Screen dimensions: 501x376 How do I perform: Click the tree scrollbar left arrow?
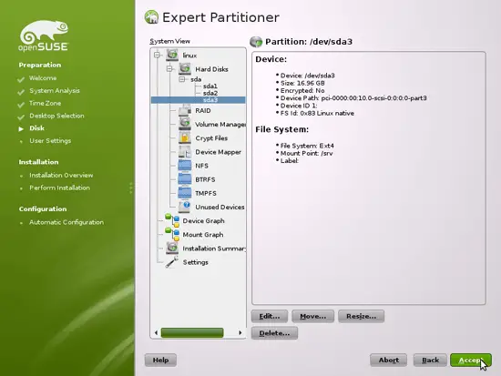pos(156,332)
